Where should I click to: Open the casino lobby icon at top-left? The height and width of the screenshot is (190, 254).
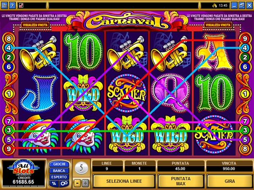pos(4,5)
